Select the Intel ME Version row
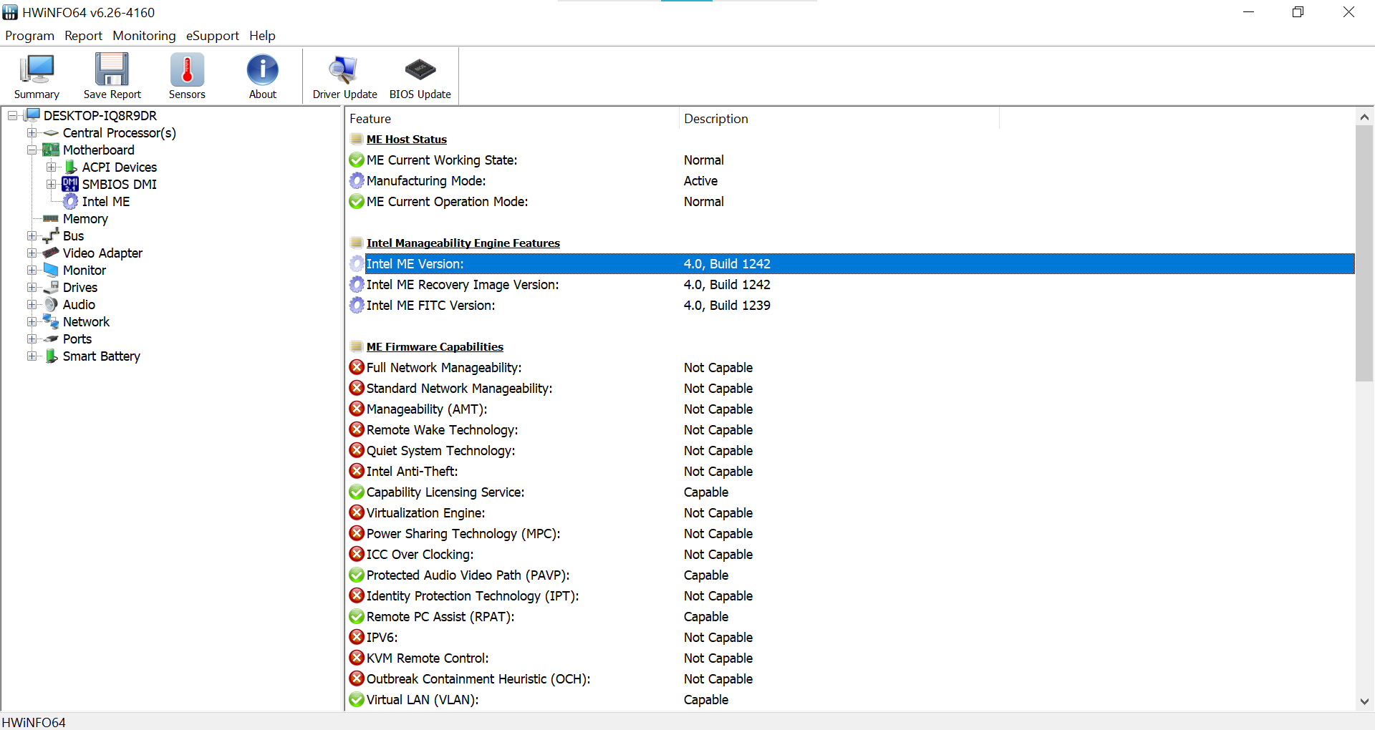The height and width of the screenshot is (730, 1375). coord(851,264)
